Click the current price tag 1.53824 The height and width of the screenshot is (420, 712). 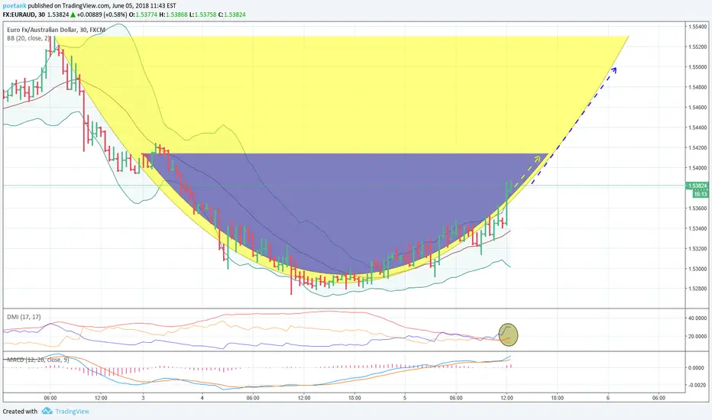coord(698,186)
